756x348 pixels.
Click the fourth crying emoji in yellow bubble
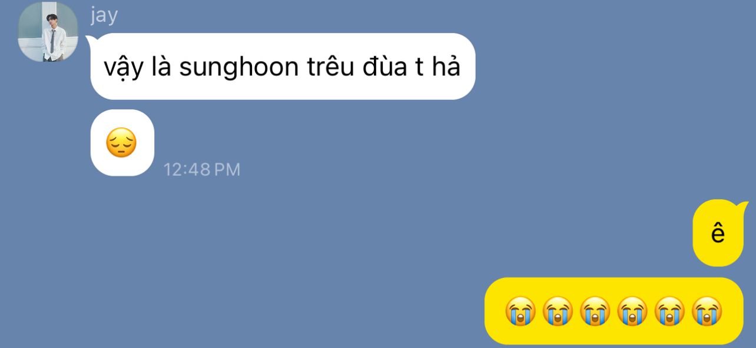tap(632, 311)
